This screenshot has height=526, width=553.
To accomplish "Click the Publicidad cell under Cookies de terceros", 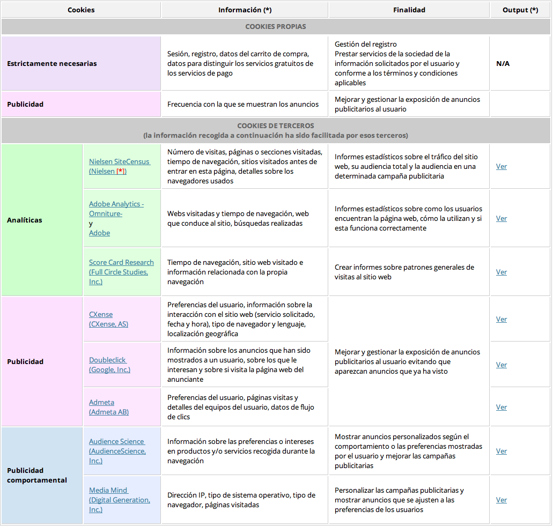I will click(42, 361).
